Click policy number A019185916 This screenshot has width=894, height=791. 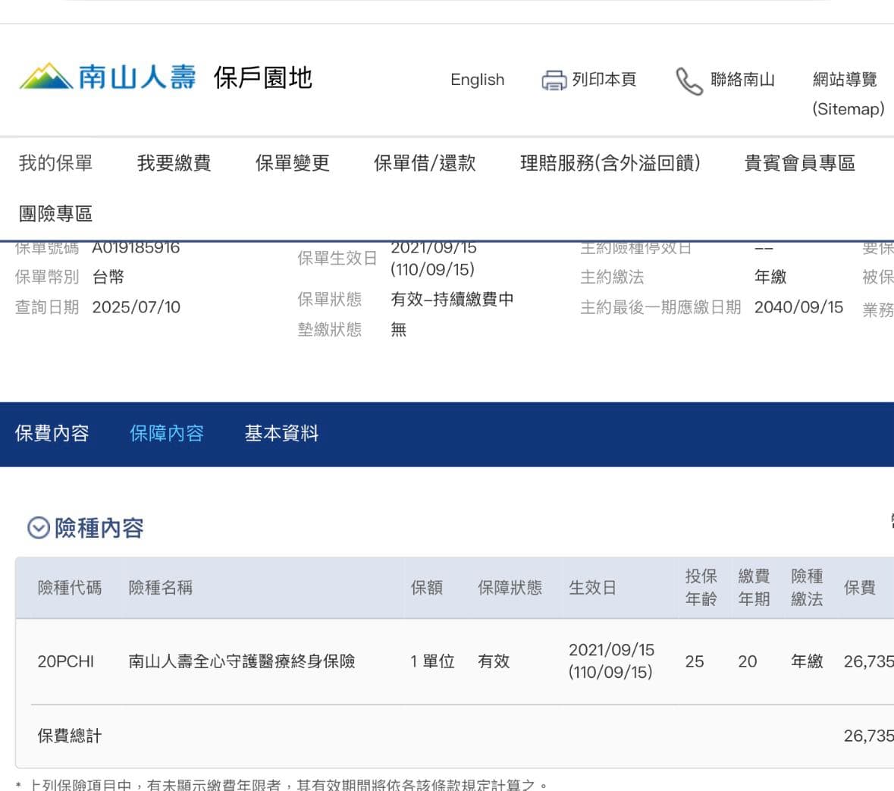point(136,248)
